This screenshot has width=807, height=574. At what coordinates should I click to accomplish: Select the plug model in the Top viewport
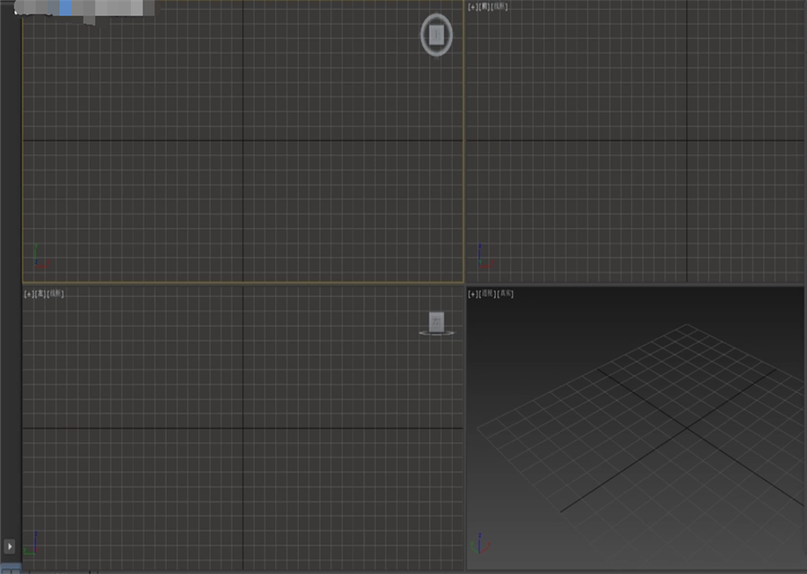tap(435, 36)
